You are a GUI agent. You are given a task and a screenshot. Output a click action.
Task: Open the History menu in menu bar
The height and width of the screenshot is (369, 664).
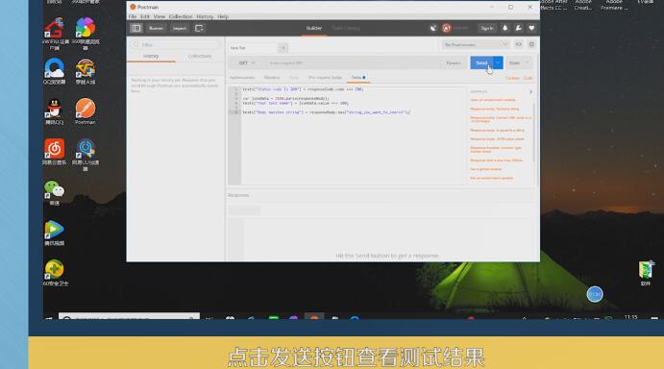click(205, 16)
